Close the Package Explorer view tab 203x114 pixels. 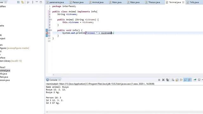6,2
